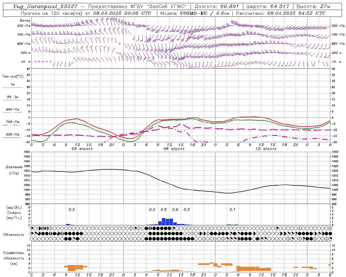Click the 500 гПа temperature legend entry
Viewport: 346px width, 277px height.
13,134
